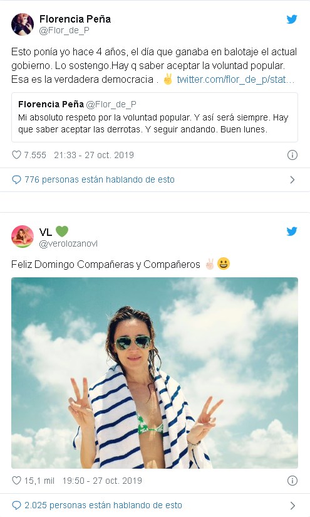The height and width of the screenshot is (517, 310).
Task: Click the Twitter bird icon on VL's tweet
Action: [x=292, y=232]
